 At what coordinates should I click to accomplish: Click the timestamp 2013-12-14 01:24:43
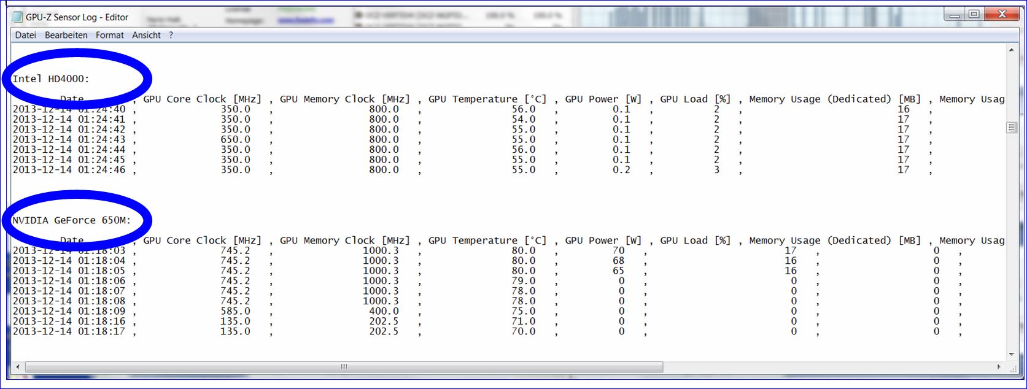click(x=69, y=139)
